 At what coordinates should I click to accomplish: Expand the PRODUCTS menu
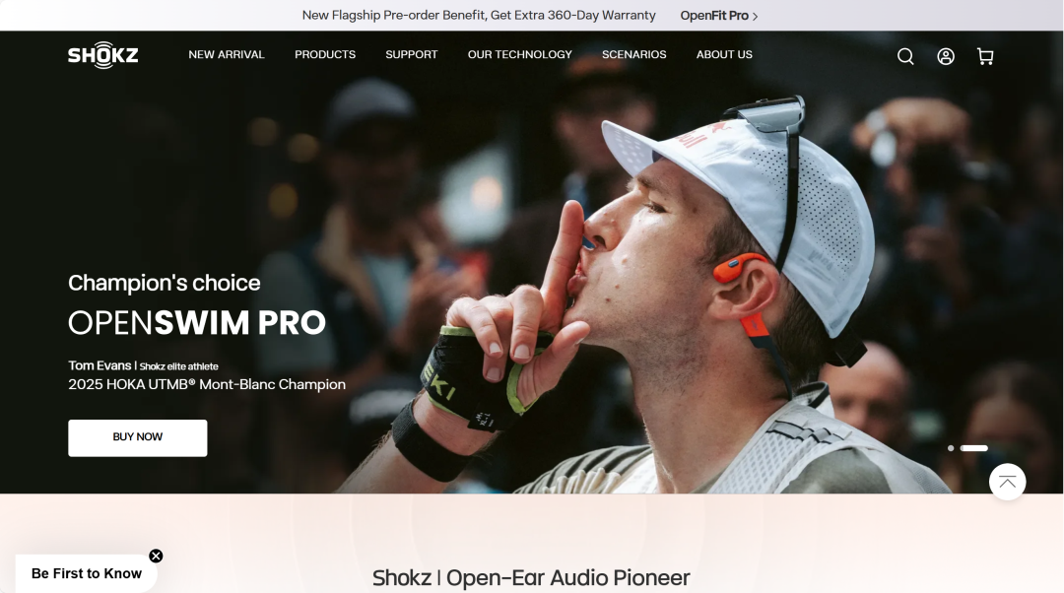tap(325, 55)
